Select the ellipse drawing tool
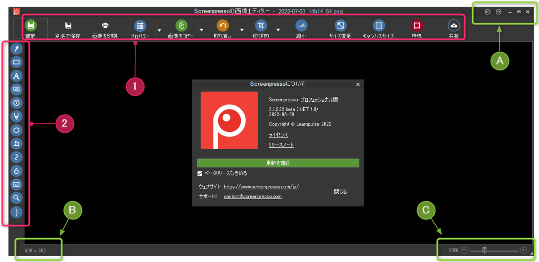Image resolution: width=539 pixels, height=262 pixels. pos(17,130)
